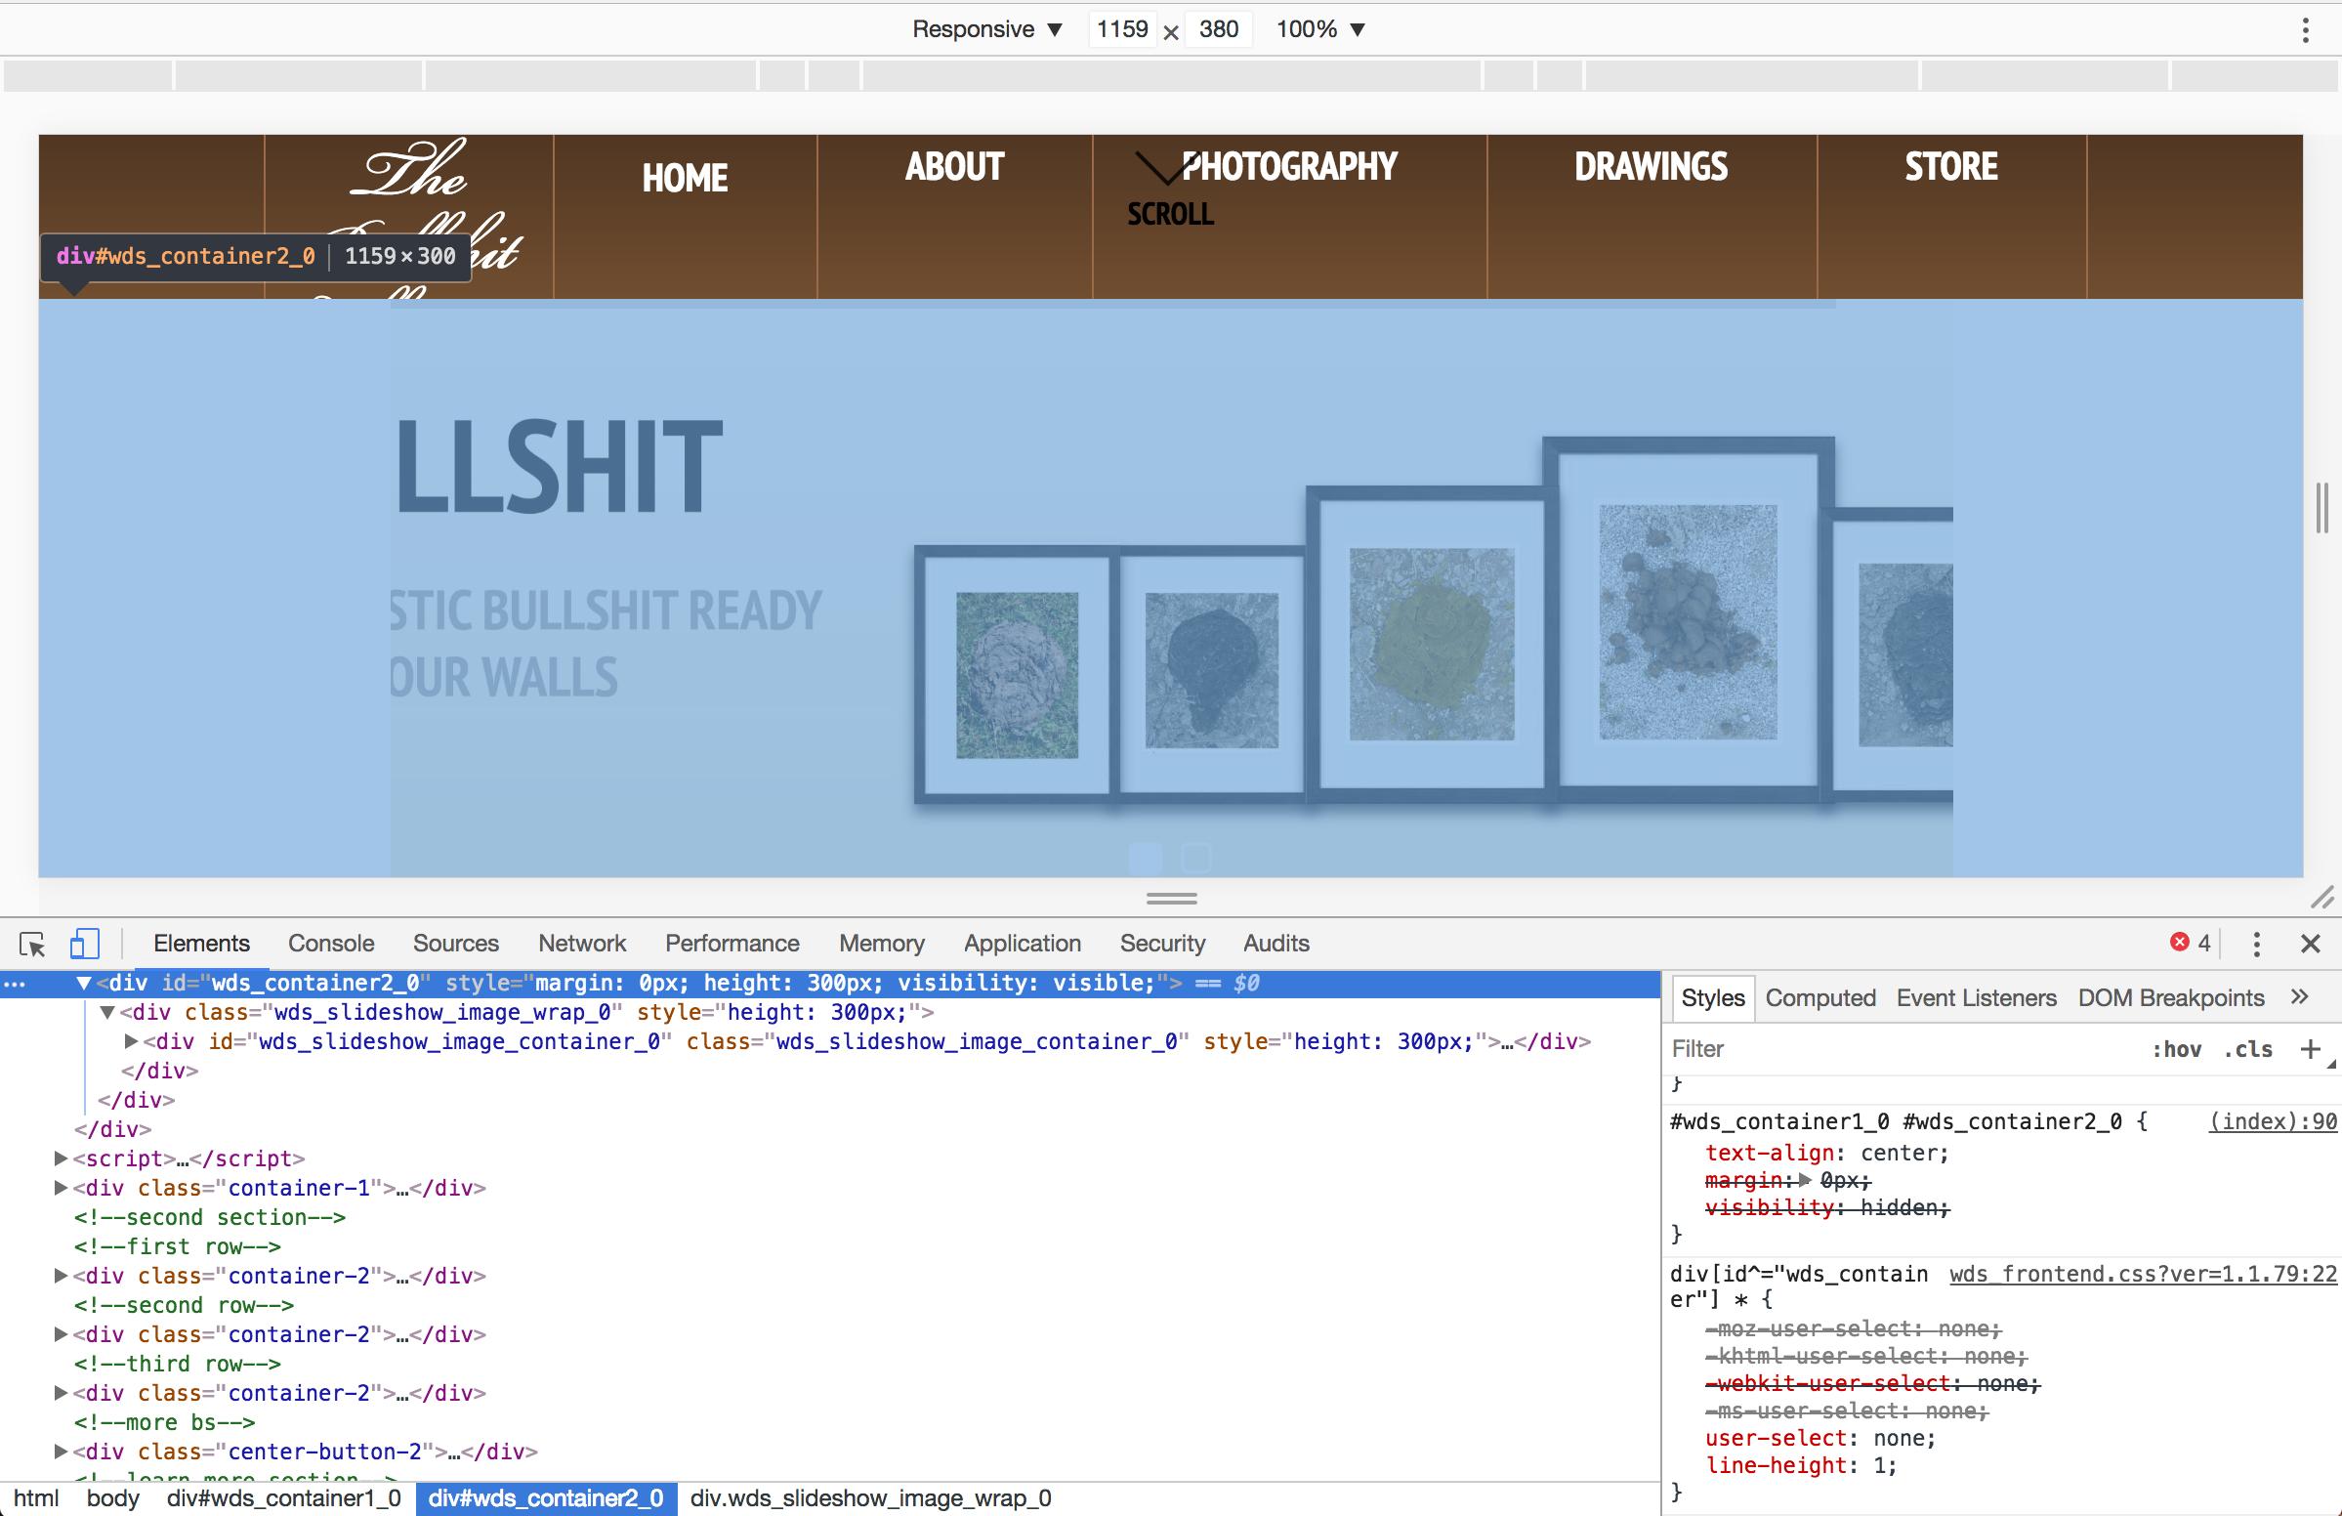
Task: Click the inspect element picker icon
Action: 32,945
